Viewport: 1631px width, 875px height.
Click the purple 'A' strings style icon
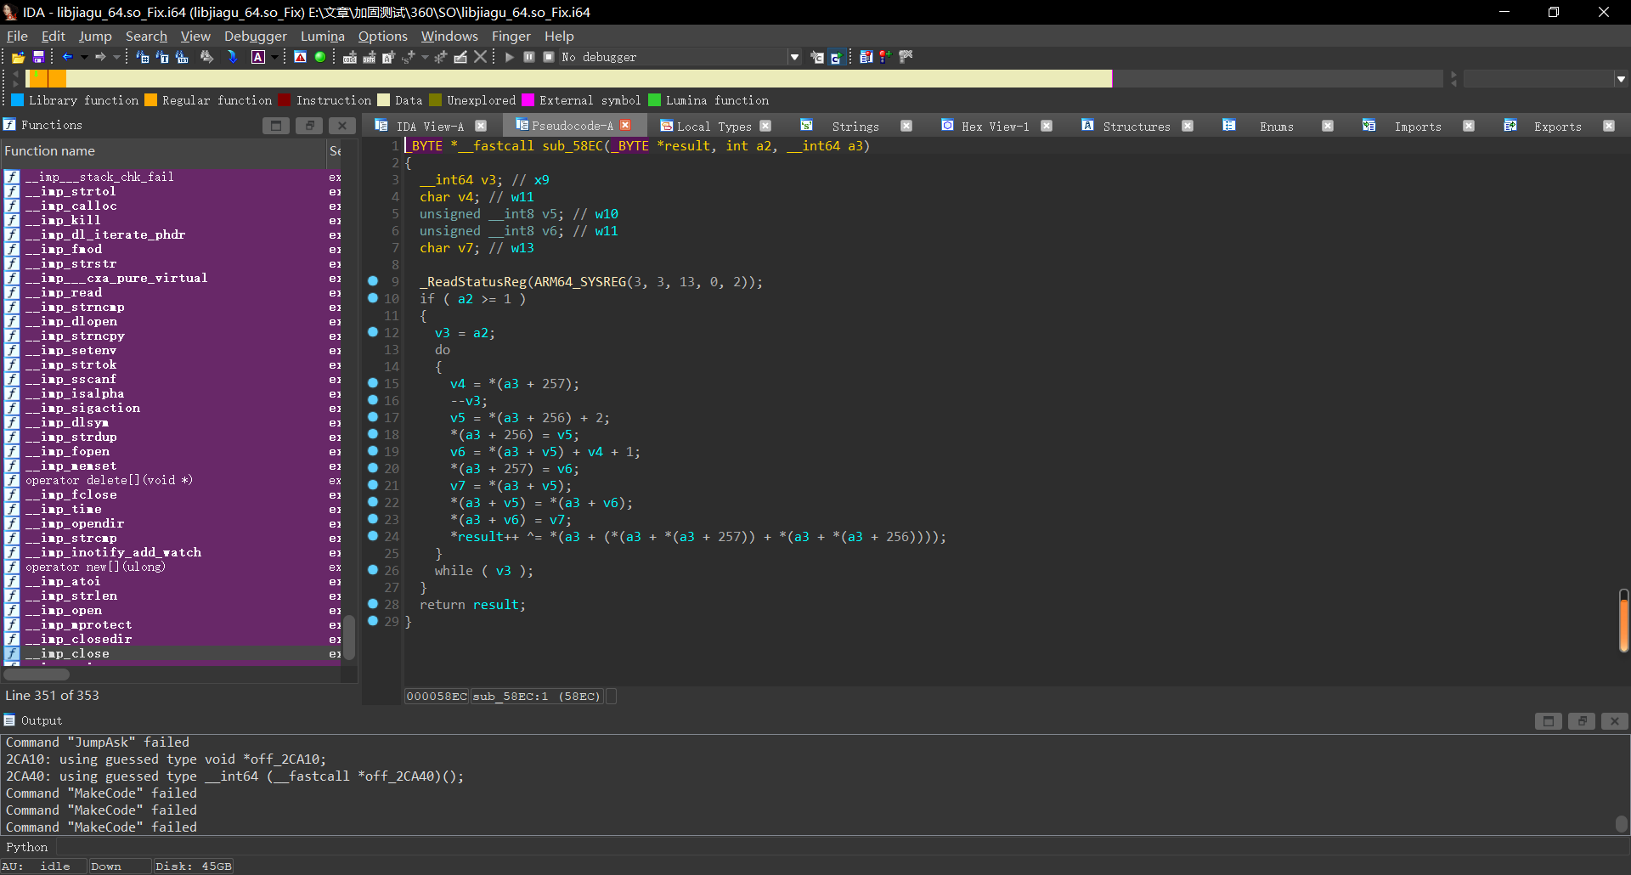[258, 57]
